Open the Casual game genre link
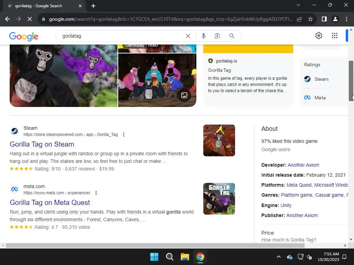 (x=329, y=195)
